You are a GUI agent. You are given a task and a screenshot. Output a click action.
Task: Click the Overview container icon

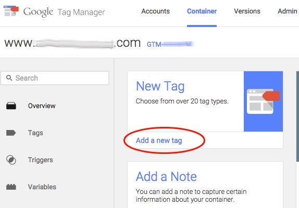point(11,106)
